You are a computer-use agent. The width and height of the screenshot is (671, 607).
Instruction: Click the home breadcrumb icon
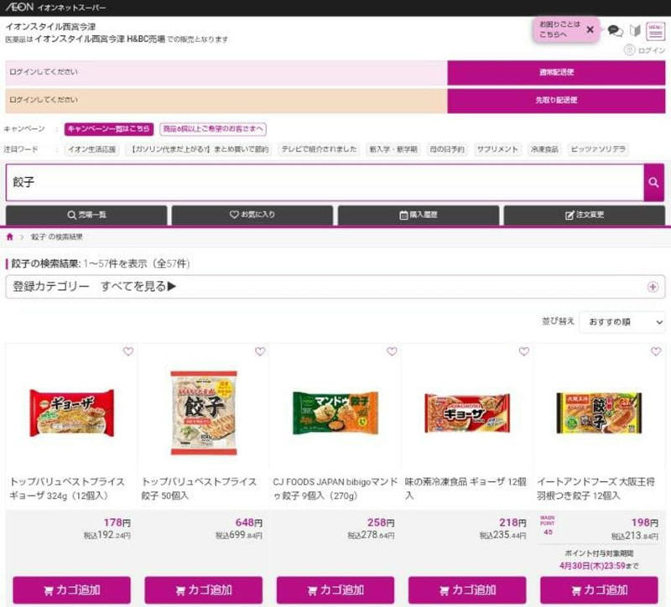tap(10, 237)
